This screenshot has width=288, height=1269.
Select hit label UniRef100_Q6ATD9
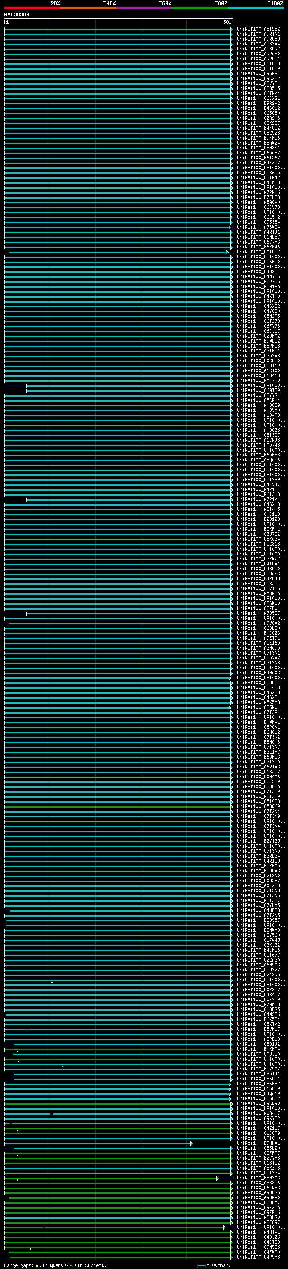coord(258,391)
